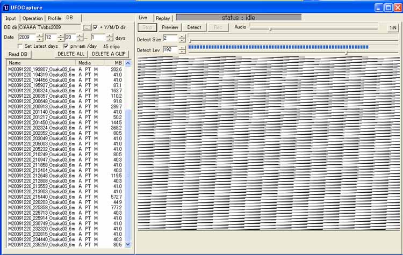Open the Replay tab
This screenshot has width=403, height=255.
[163, 18]
